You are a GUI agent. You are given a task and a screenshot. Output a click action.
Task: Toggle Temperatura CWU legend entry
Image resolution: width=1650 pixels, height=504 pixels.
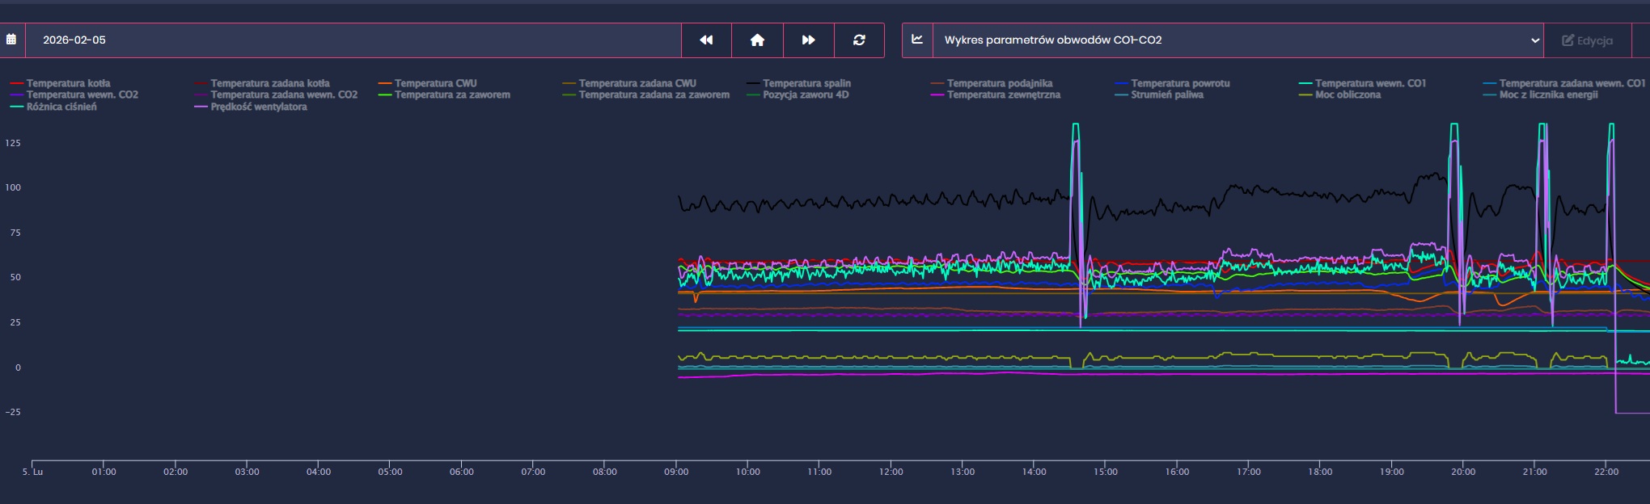coord(435,83)
